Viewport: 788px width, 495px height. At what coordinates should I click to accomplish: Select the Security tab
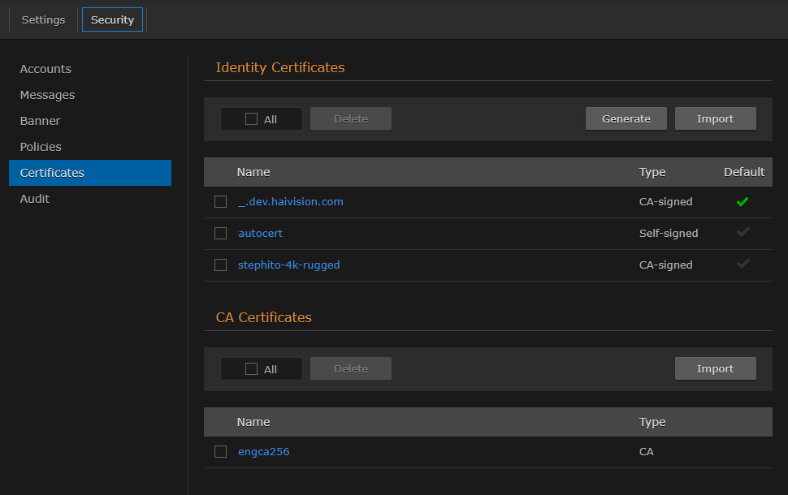click(x=112, y=19)
